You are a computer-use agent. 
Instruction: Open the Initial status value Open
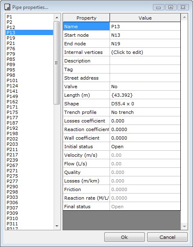145,147
